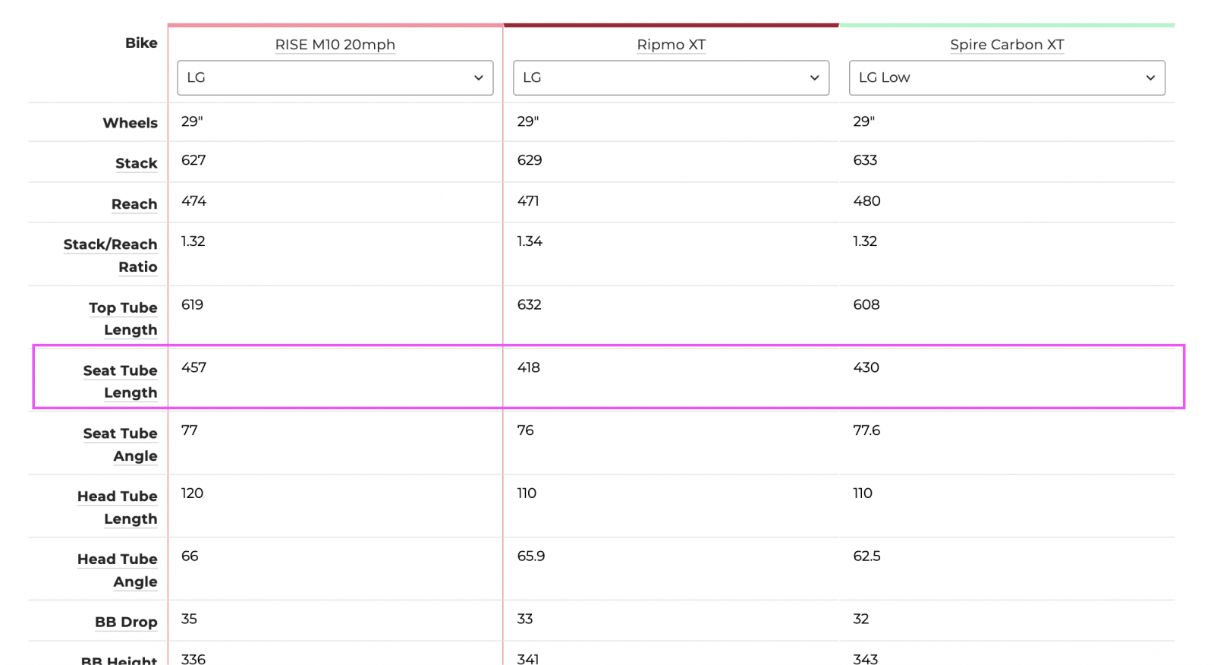This screenshot has height=665, width=1214.
Task: Click the Stack row label
Action: [x=137, y=163]
